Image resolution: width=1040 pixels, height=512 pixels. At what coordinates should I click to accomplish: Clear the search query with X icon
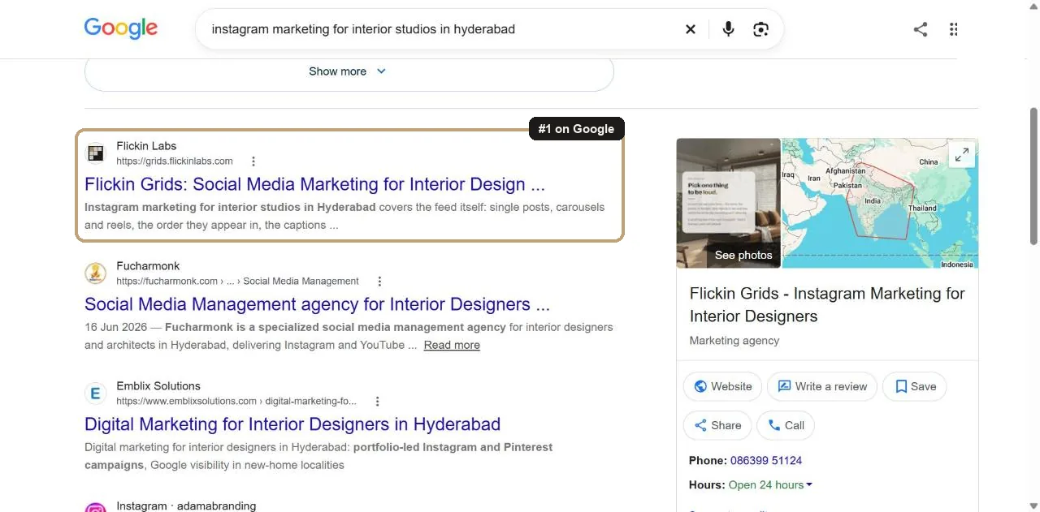coord(691,29)
